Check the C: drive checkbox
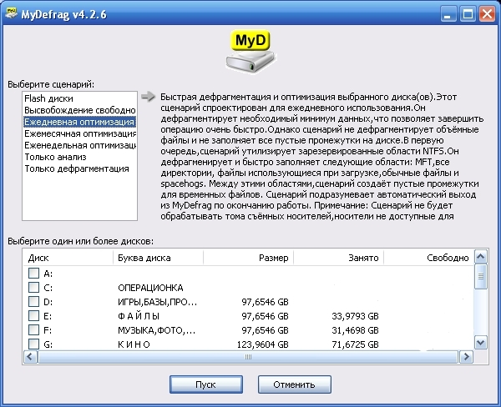The image size is (501, 407). coord(33,287)
